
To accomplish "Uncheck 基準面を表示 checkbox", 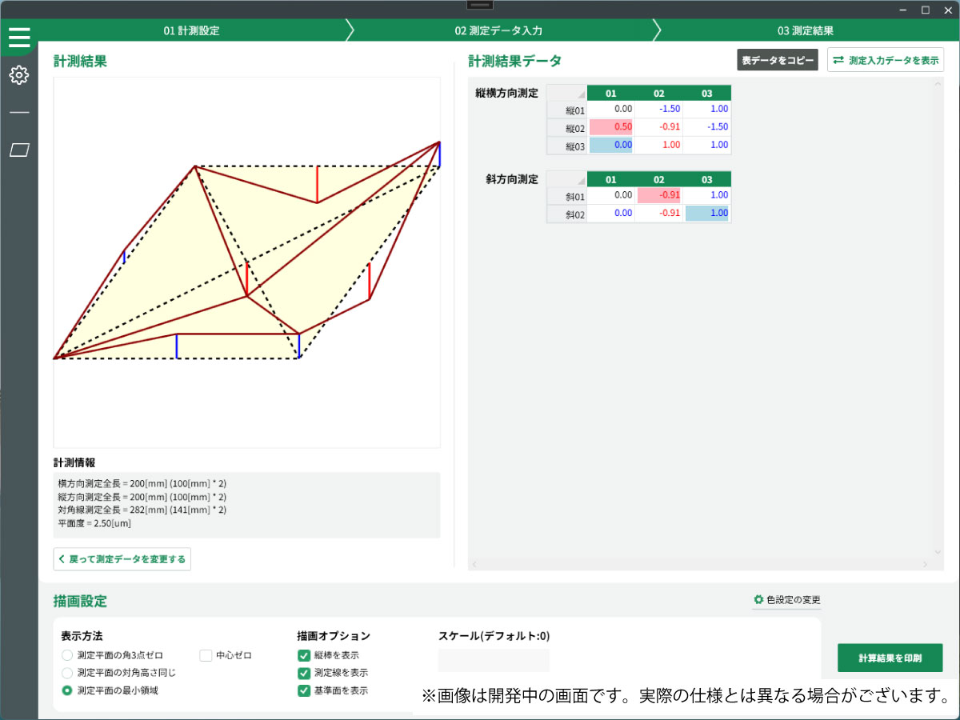I will 304,690.
